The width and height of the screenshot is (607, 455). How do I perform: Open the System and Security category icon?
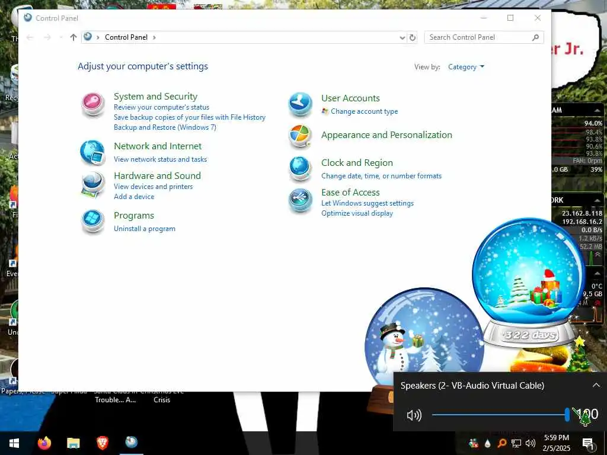click(x=93, y=104)
